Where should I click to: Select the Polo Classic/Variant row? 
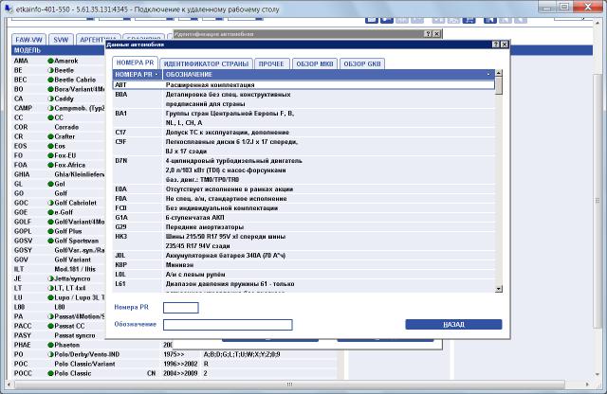click(x=175, y=364)
